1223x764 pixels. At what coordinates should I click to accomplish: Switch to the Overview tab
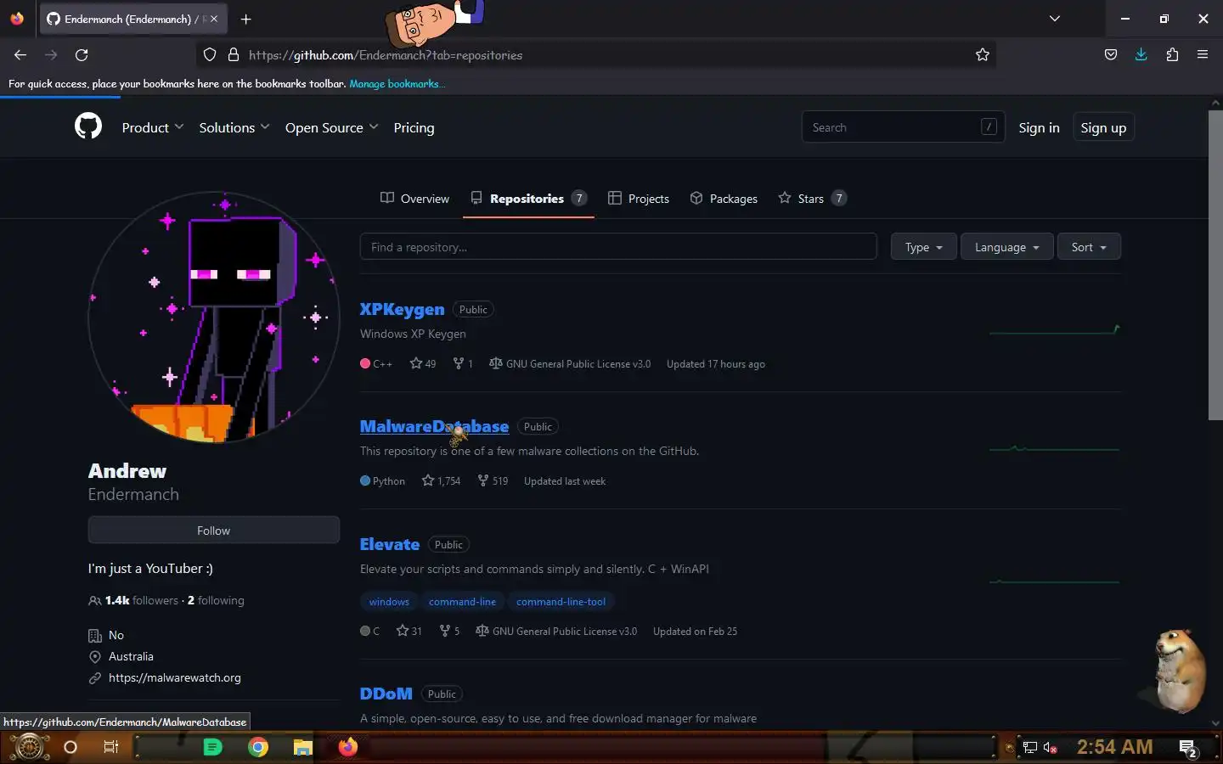tap(414, 199)
